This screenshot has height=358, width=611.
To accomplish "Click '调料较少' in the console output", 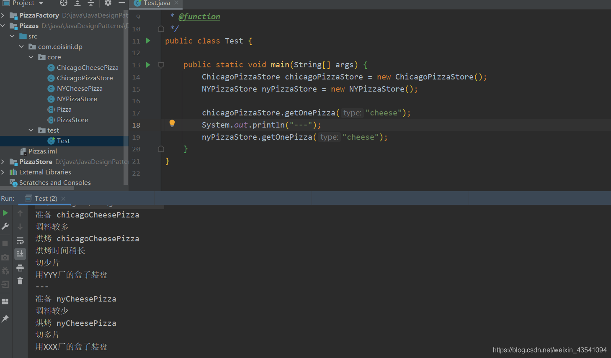I will tap(52, 311).
